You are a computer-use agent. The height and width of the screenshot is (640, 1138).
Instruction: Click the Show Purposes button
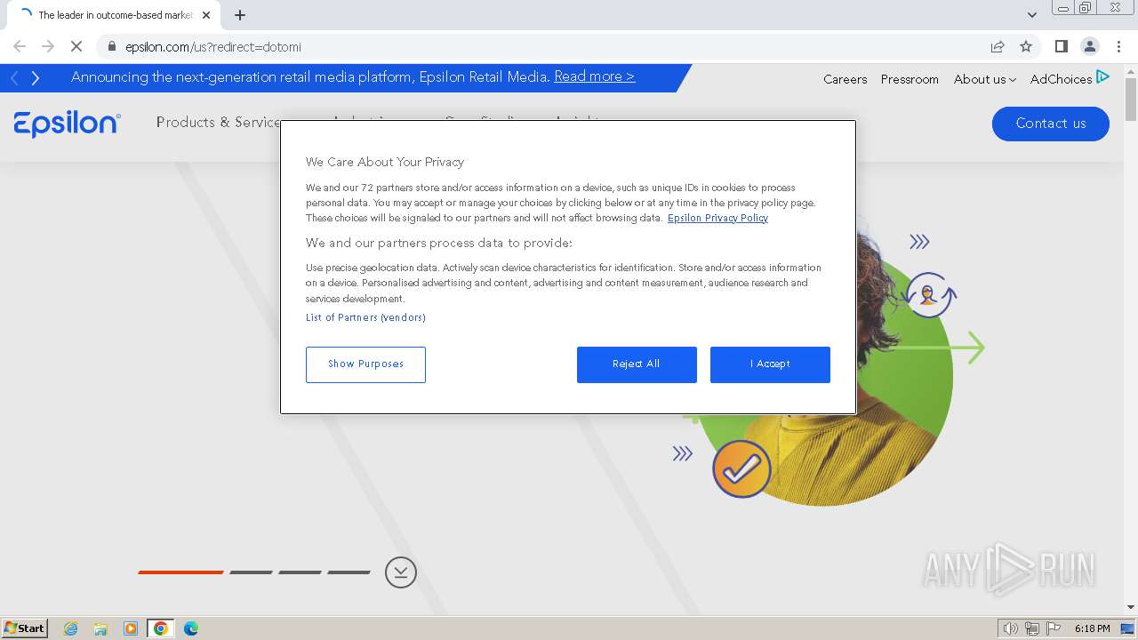(x=365, y=364)
